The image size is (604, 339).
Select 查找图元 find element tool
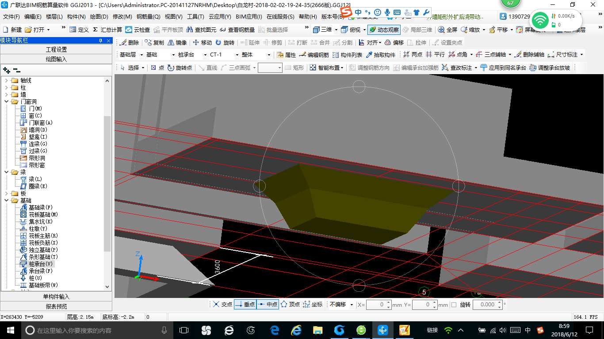point(202,30)
